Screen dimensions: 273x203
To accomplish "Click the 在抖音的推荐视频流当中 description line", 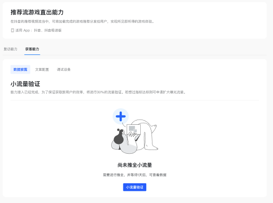I will pos(83,22).
